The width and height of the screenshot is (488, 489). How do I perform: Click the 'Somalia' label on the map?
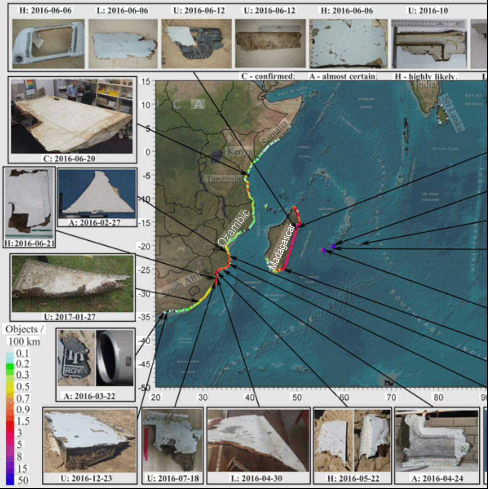coord(274,133)
